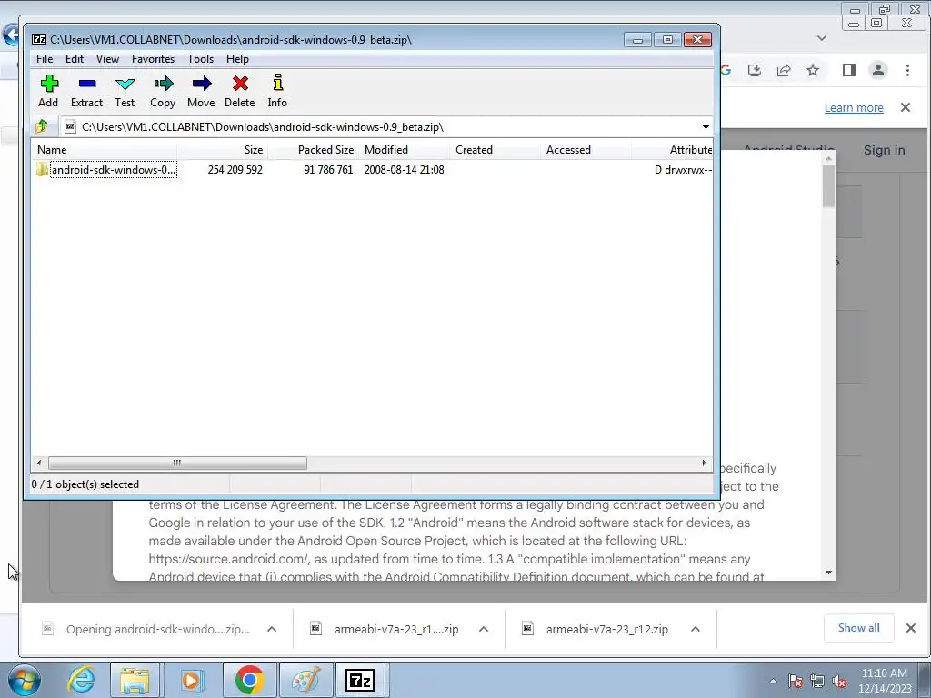Expand the address path dropdown arrow
The height and width of the screenshot is (698, 931).
point(706,127)
